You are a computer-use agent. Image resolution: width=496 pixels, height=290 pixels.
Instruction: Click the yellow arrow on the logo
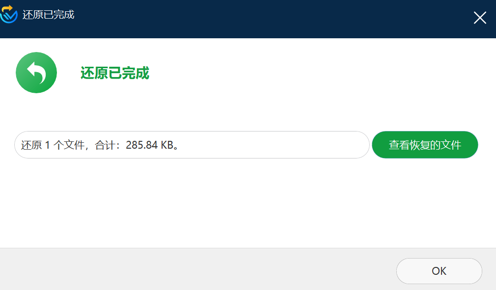7,9
